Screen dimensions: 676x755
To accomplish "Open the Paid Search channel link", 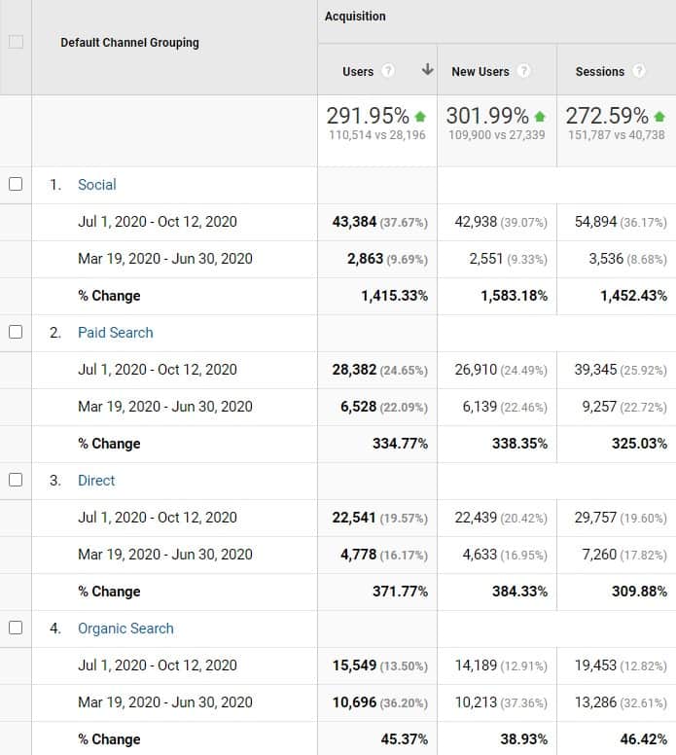I will [x=115, y=333].
